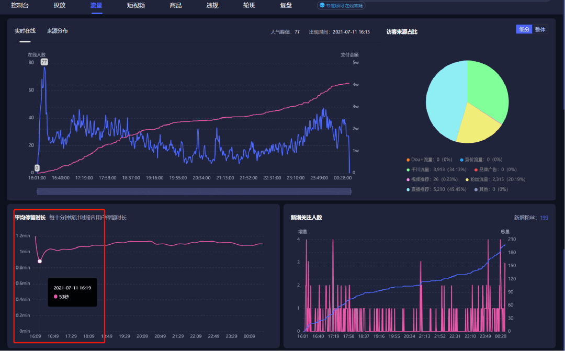Click the time range slider under online chart

194,191
